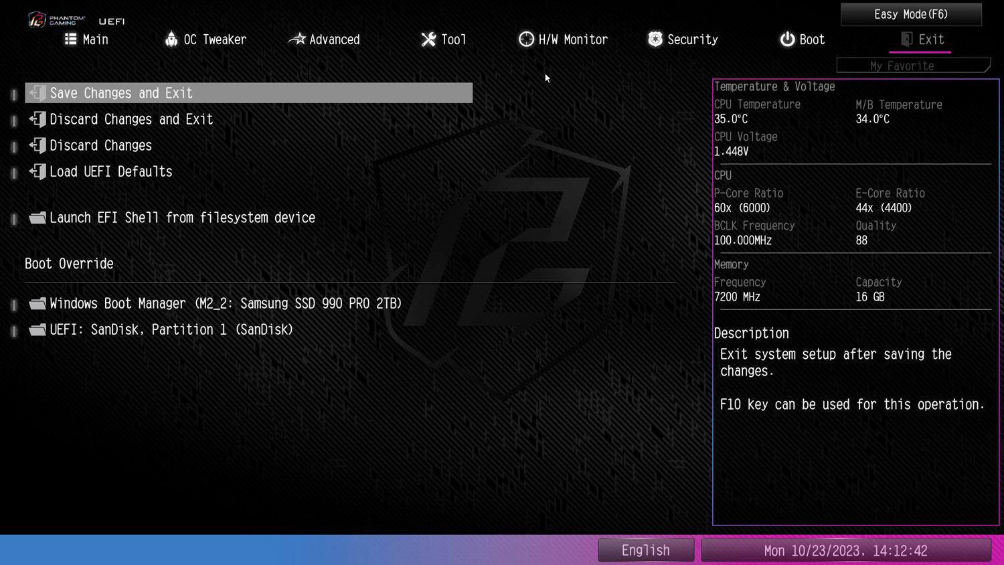Open the English language selector
1004x565 pixels.
(x=645, y=550)
